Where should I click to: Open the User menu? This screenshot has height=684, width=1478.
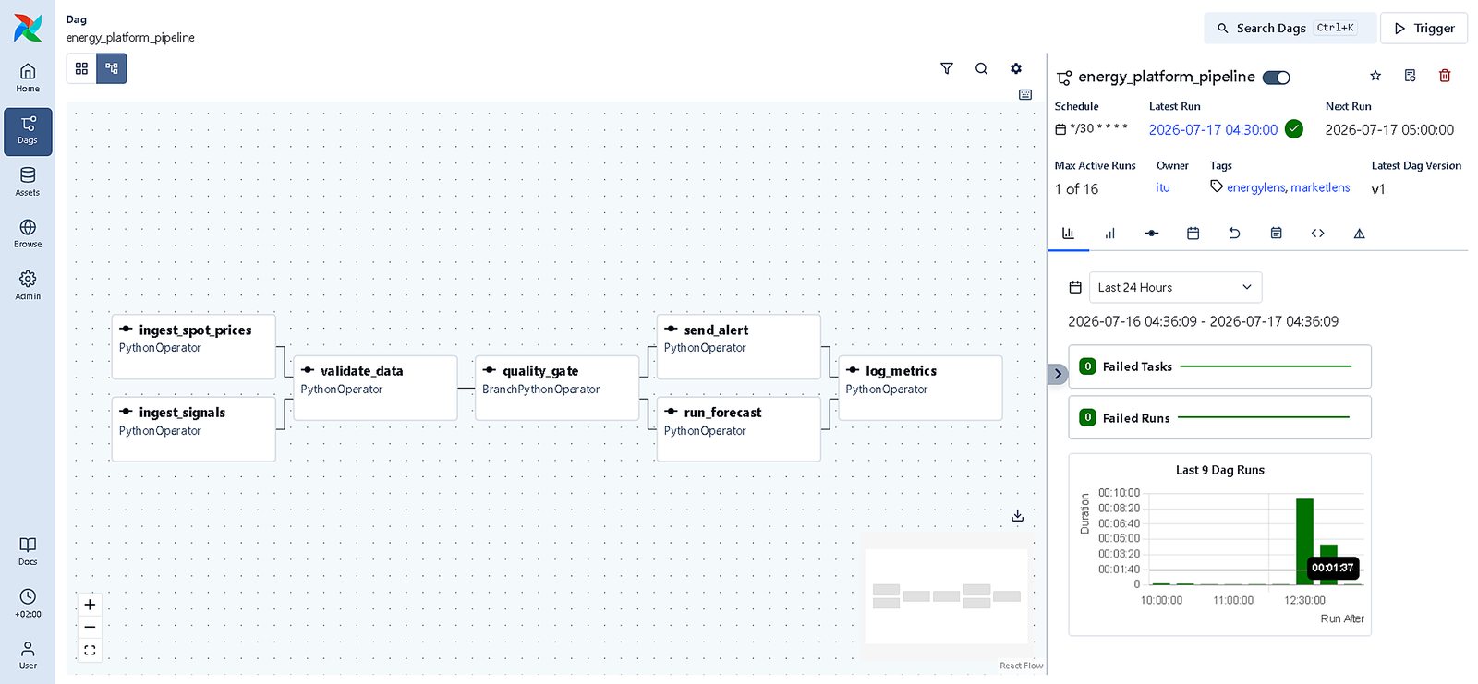tap(28, 655)
